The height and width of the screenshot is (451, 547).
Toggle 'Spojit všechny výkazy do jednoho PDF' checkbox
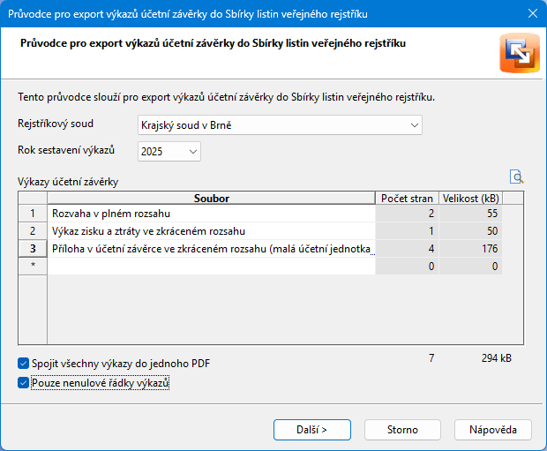tap(23, 363)
